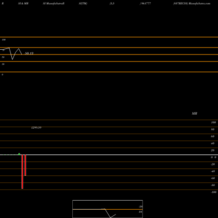Click the -80 label on the MR axis
This screenshot has height=218, width=218.
pyautogui.click(x=213, y=185)
